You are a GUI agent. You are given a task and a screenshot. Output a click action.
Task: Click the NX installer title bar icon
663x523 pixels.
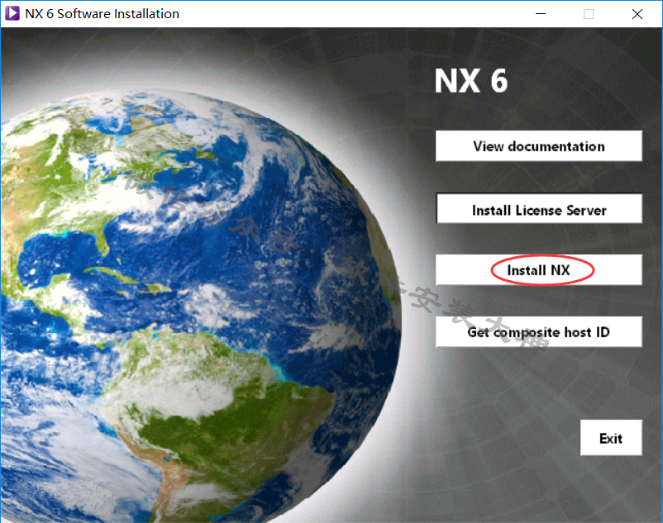[x=12, y=13]
